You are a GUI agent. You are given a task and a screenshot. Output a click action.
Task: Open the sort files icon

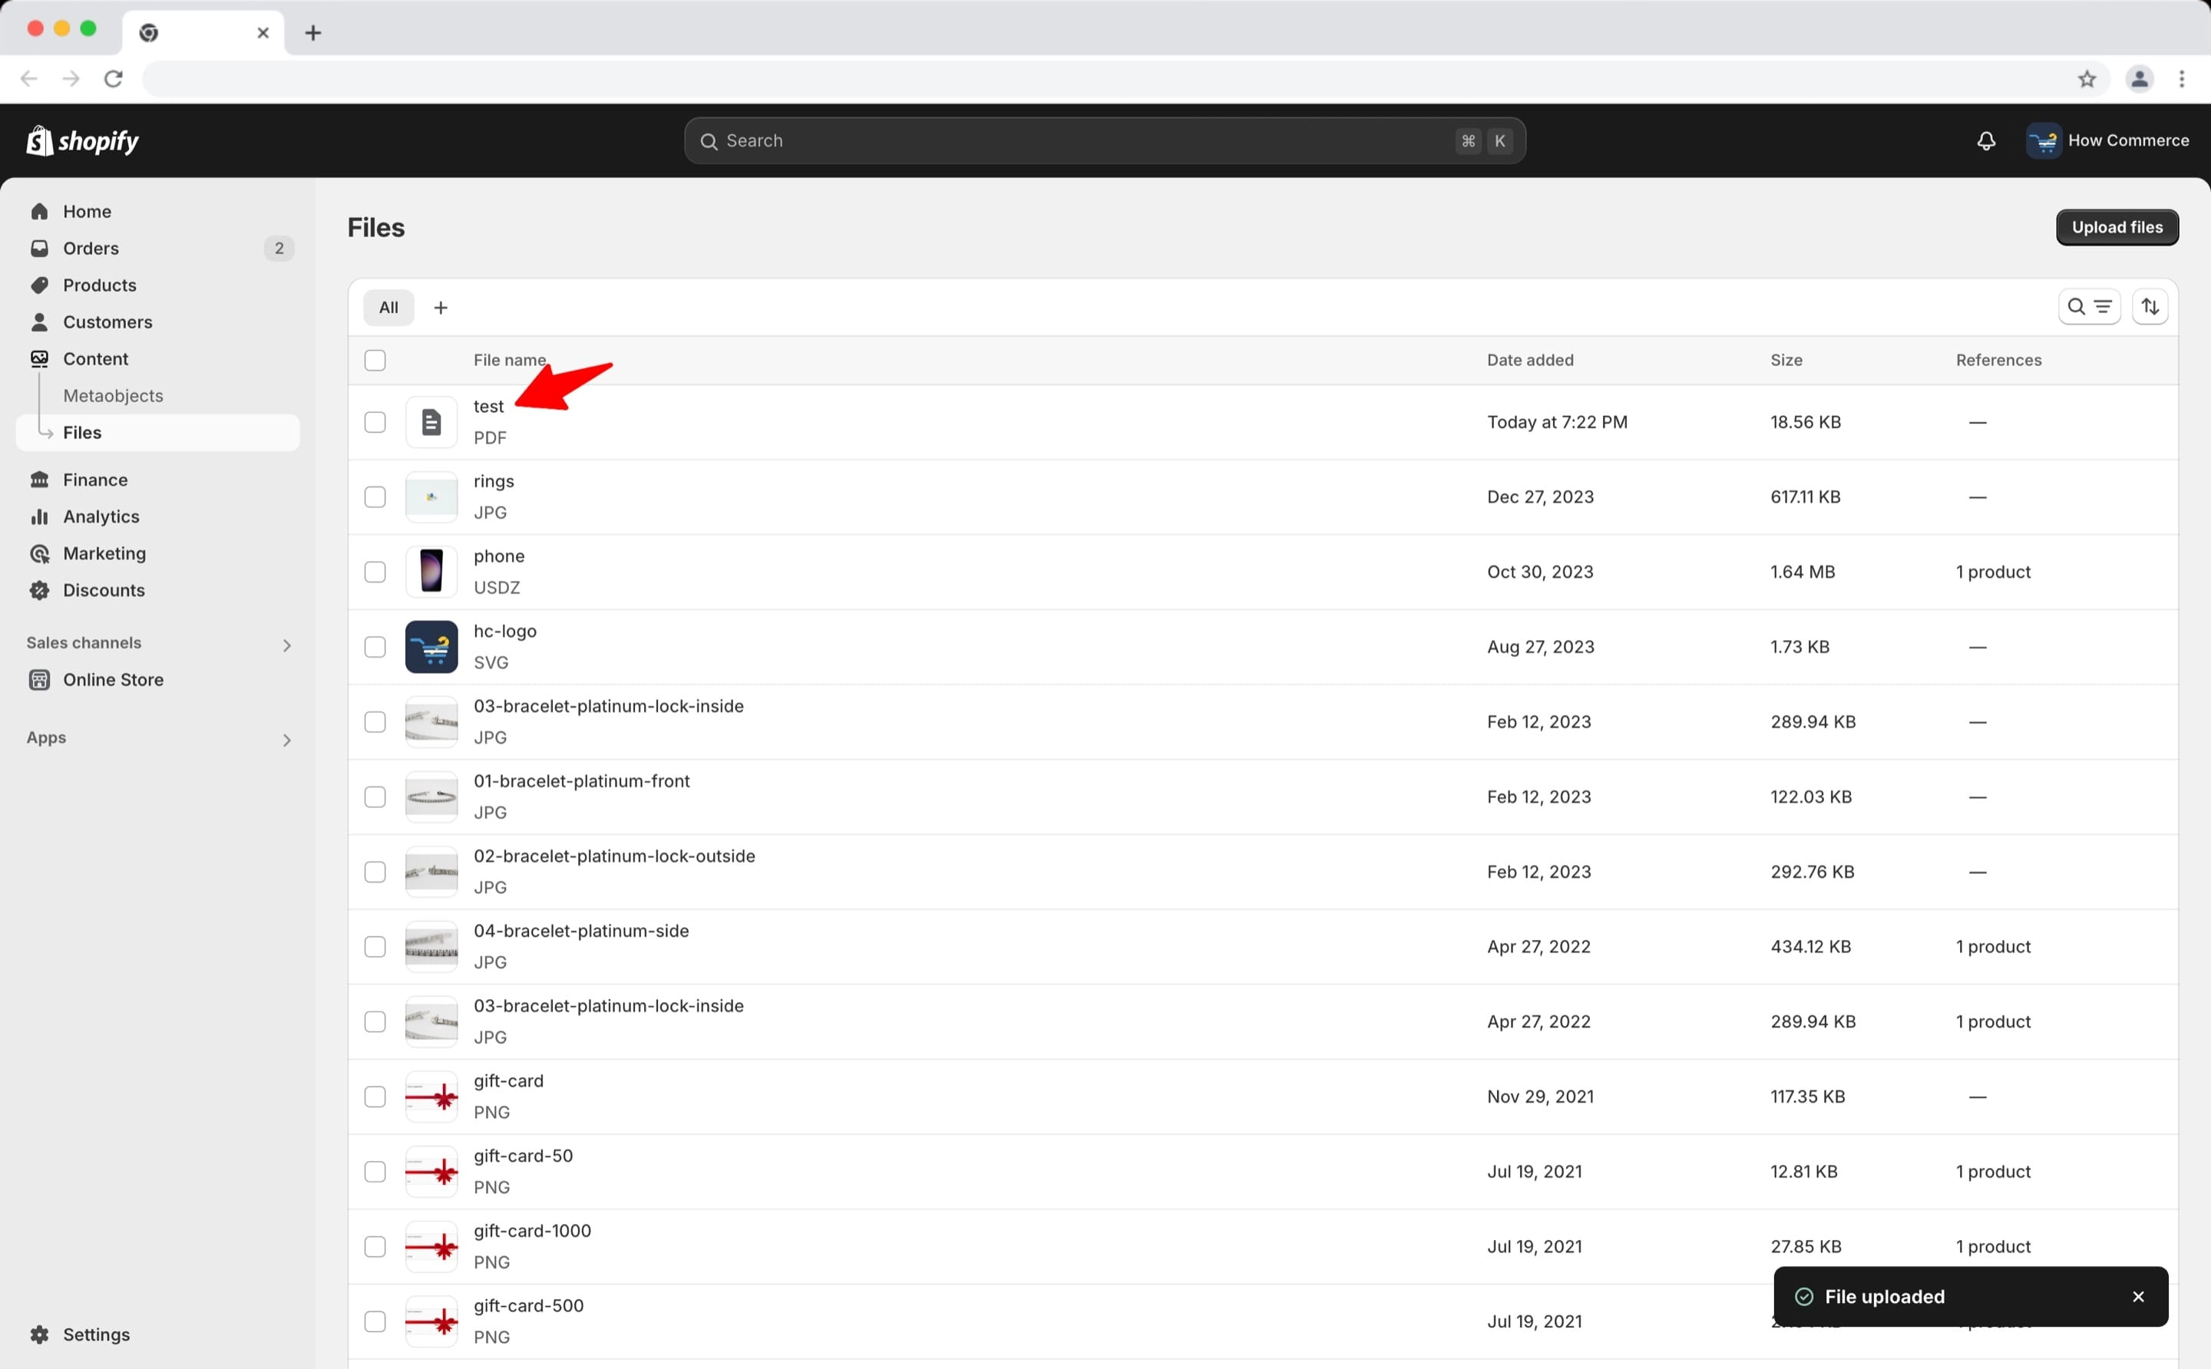tap(2150, 307)
